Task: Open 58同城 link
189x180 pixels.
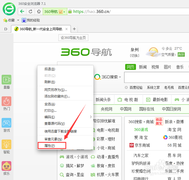Action: [x=174, y=145]
